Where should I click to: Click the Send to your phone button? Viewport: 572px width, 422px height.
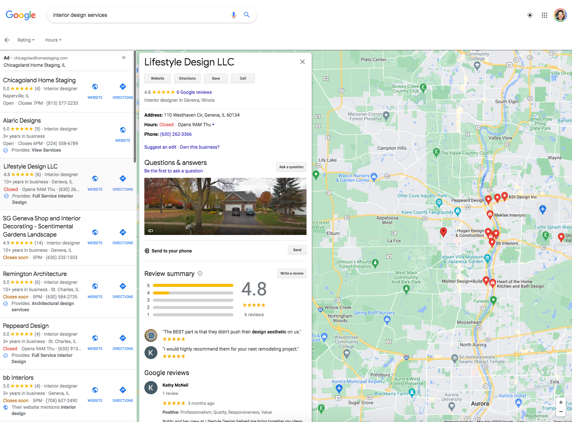point(297,250)
